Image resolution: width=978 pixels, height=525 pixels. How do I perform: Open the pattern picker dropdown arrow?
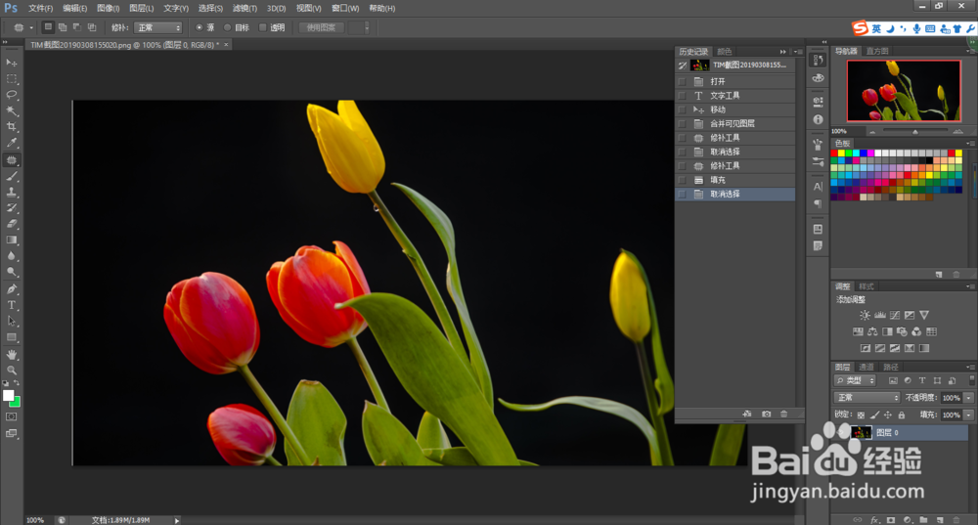(x=366, y=27)
